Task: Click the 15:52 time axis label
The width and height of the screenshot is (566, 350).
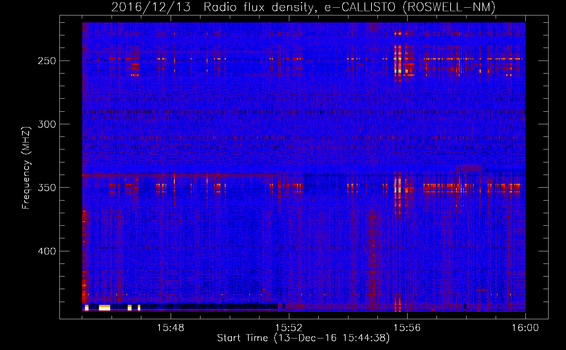Action: (289, 328)
